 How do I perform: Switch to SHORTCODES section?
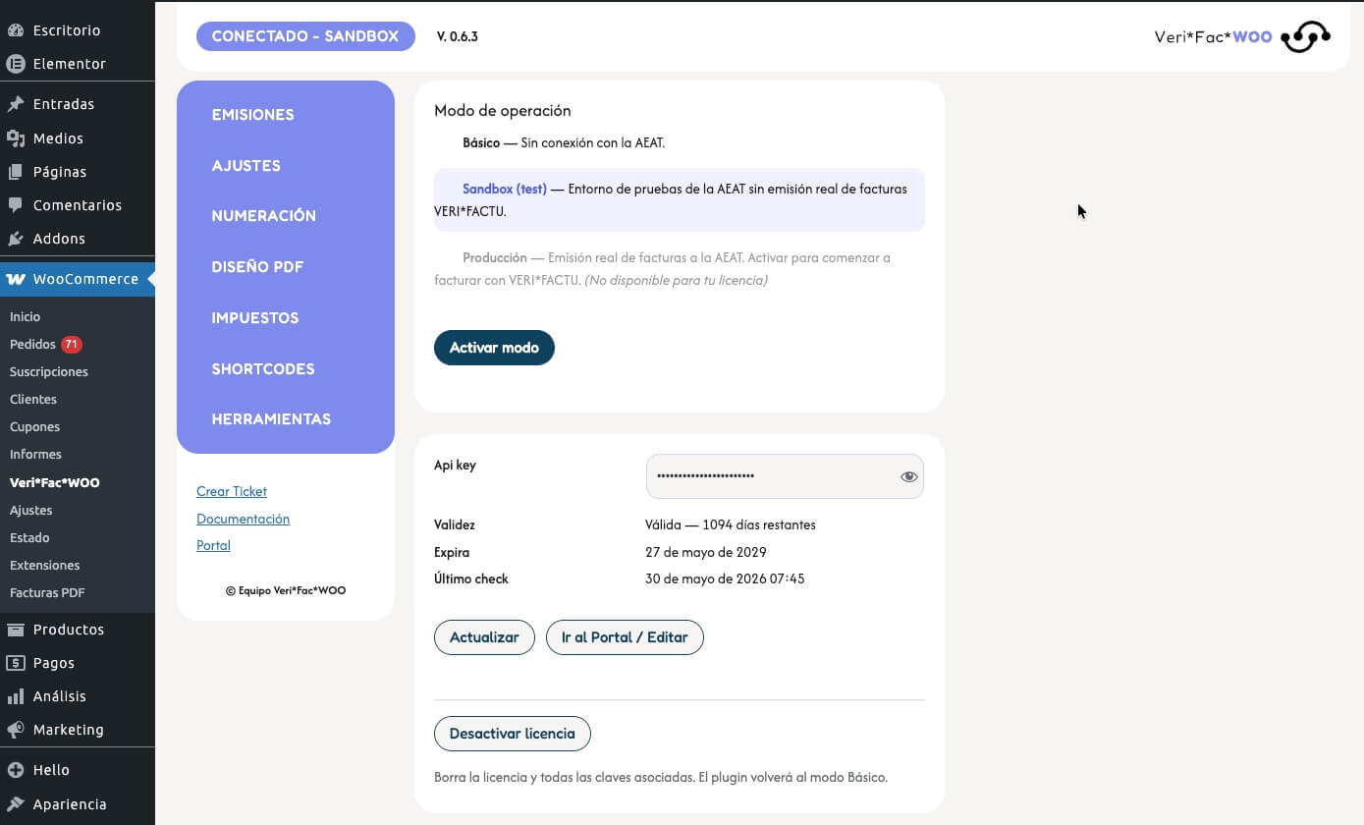click(263, 369)
